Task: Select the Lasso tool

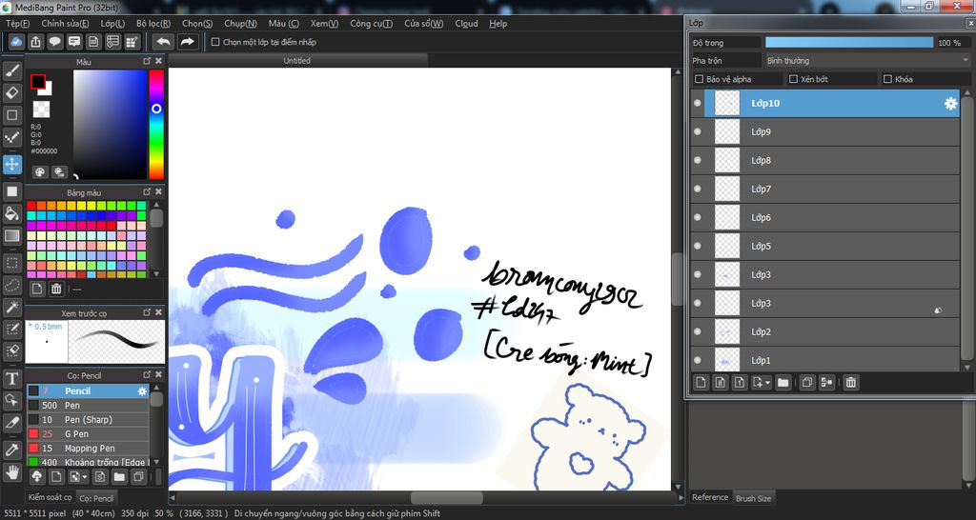Action: pos(11,285)
